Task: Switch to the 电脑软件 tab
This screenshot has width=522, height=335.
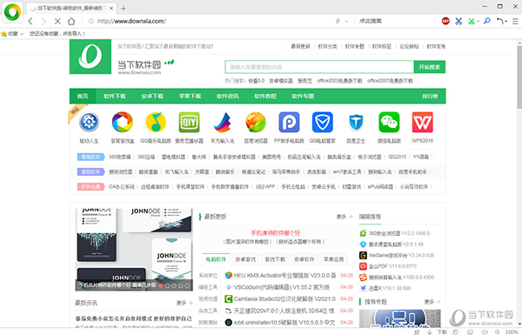Action: coord(216,259)
